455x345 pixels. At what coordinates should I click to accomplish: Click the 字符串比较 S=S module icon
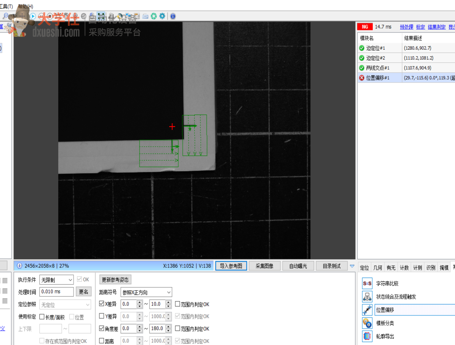click(367, 283)
